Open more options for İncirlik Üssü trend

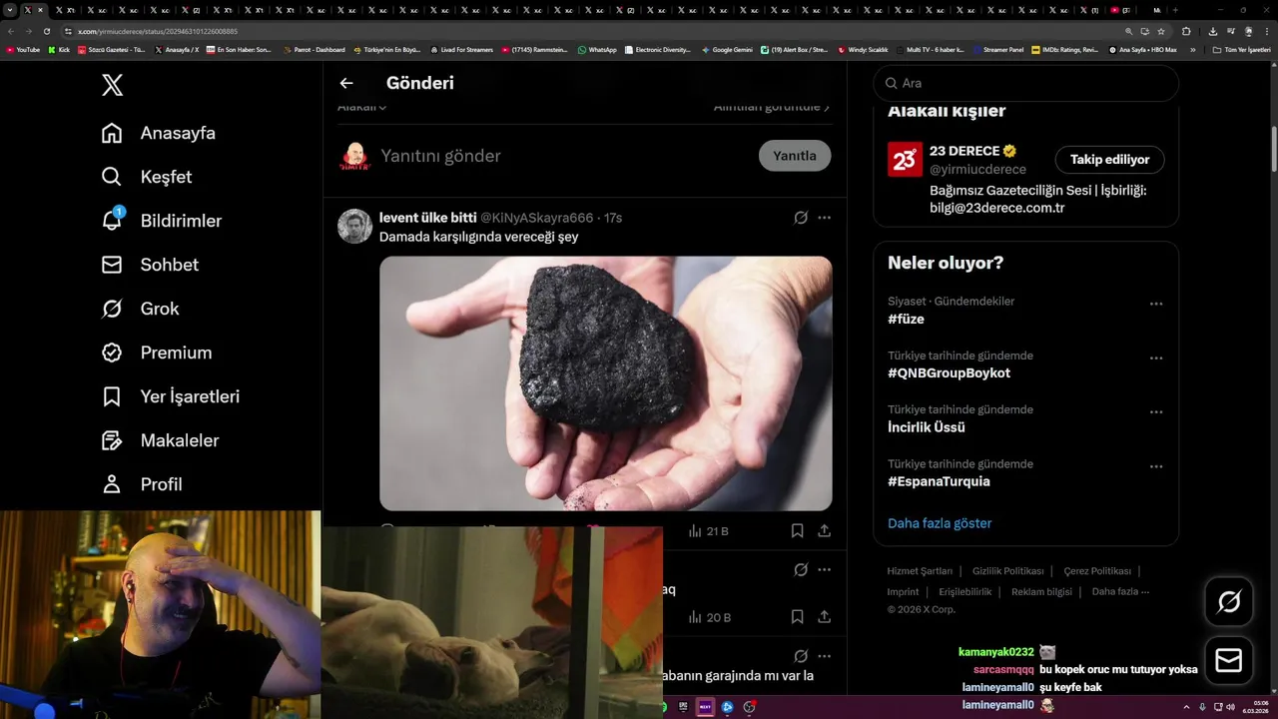click(x=1156, y=411)
